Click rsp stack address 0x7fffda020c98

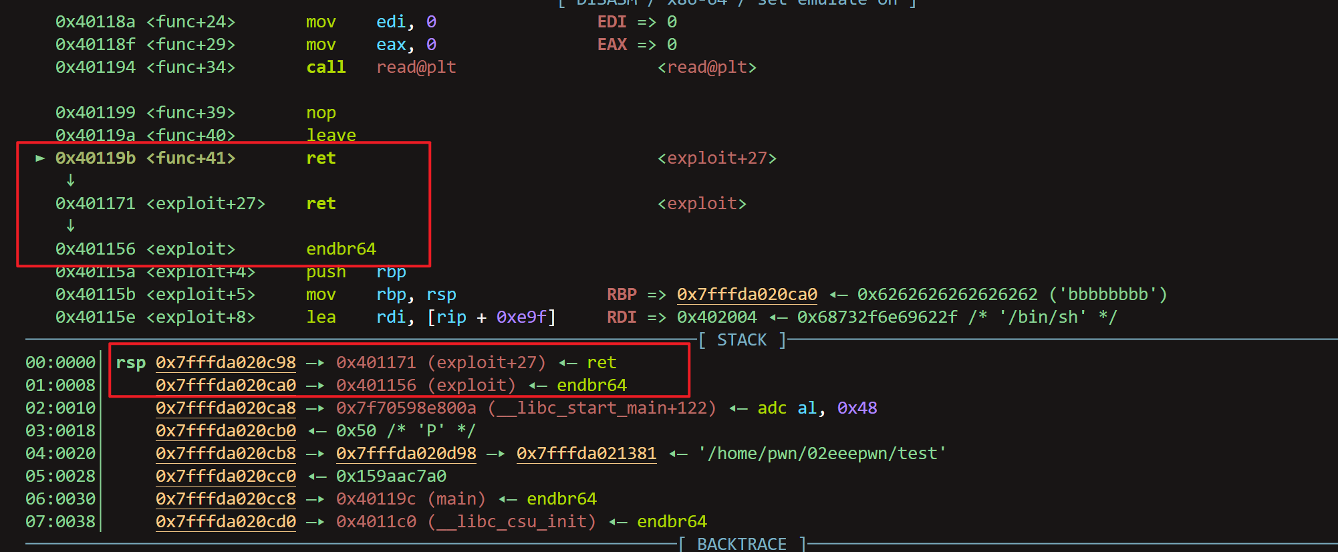(226, 363)
